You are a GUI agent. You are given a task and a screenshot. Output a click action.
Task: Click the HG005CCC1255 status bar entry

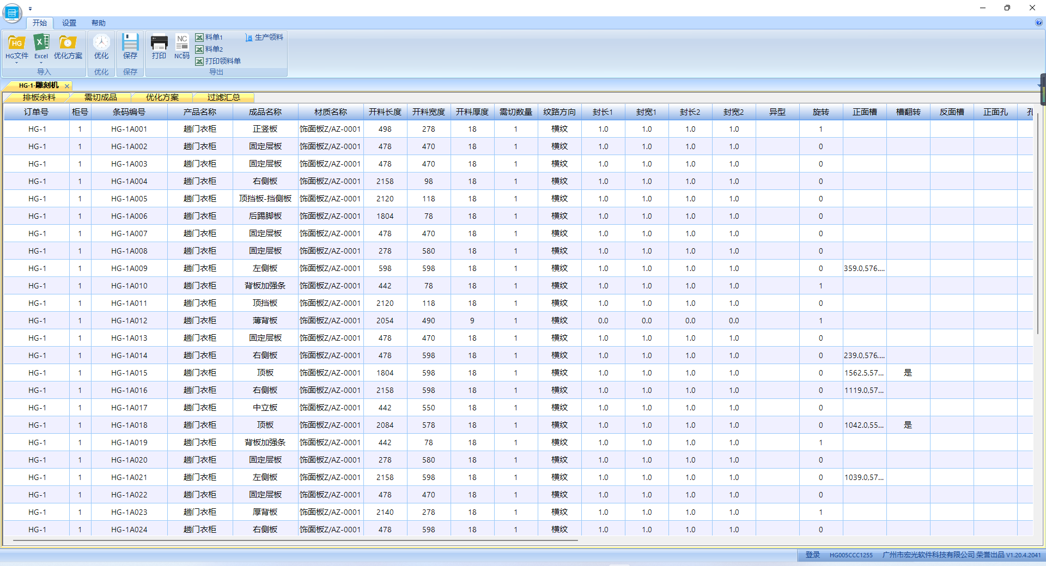[851, 555]
